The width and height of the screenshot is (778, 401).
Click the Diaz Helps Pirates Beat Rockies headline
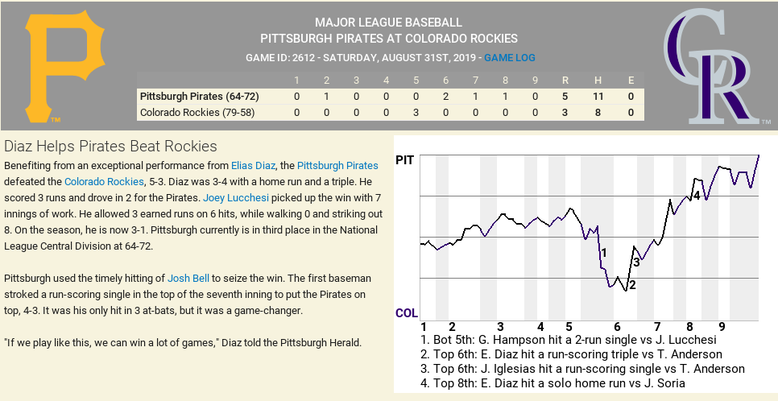point(110,146)
